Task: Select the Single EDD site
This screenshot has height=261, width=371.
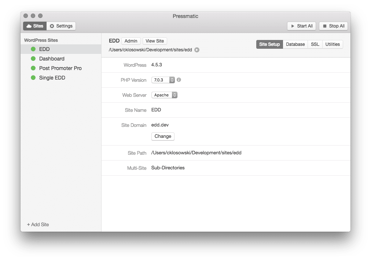Action: tap(61, 78)
